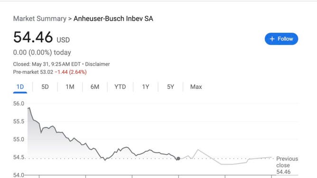Click the Previous close 54.46 label
317x178 pixels.
pyautogui.click(x=287, y=165)
